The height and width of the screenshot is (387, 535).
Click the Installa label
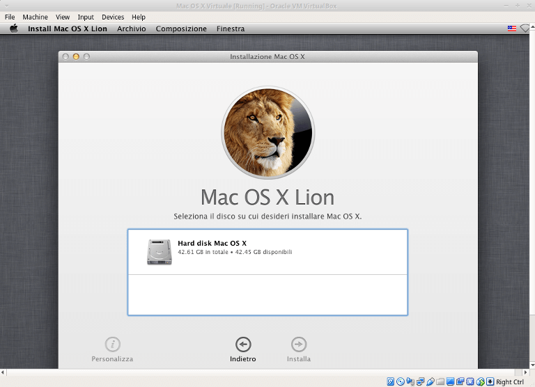click(x=299, y=359)
